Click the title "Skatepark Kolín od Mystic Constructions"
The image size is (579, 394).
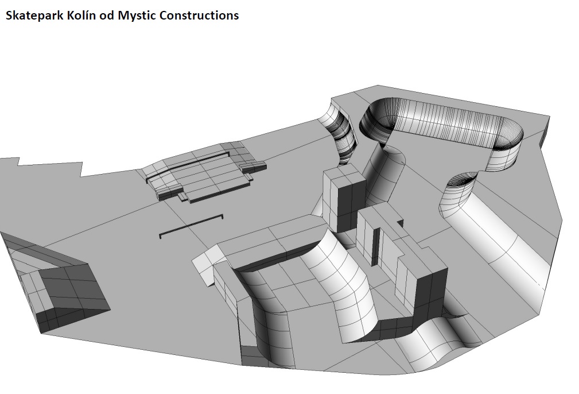(x=122, y=16)
